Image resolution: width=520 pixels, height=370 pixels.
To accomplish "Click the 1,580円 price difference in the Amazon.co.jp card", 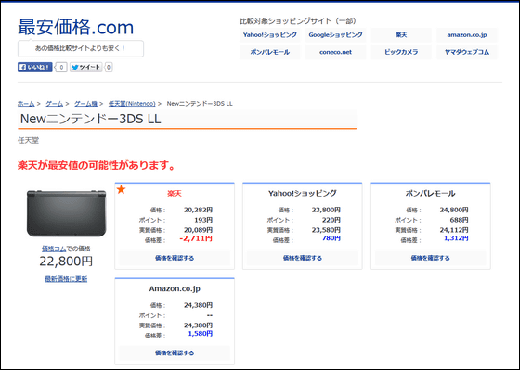I will point(201,334).
